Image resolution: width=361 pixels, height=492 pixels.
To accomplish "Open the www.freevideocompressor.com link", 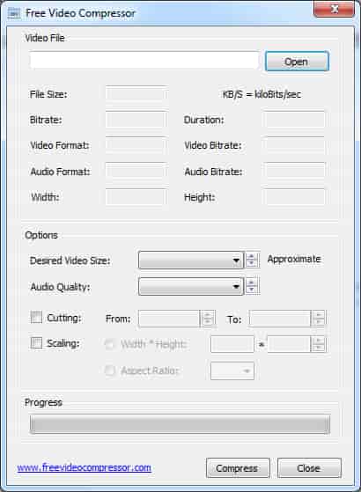I will 85,467.
